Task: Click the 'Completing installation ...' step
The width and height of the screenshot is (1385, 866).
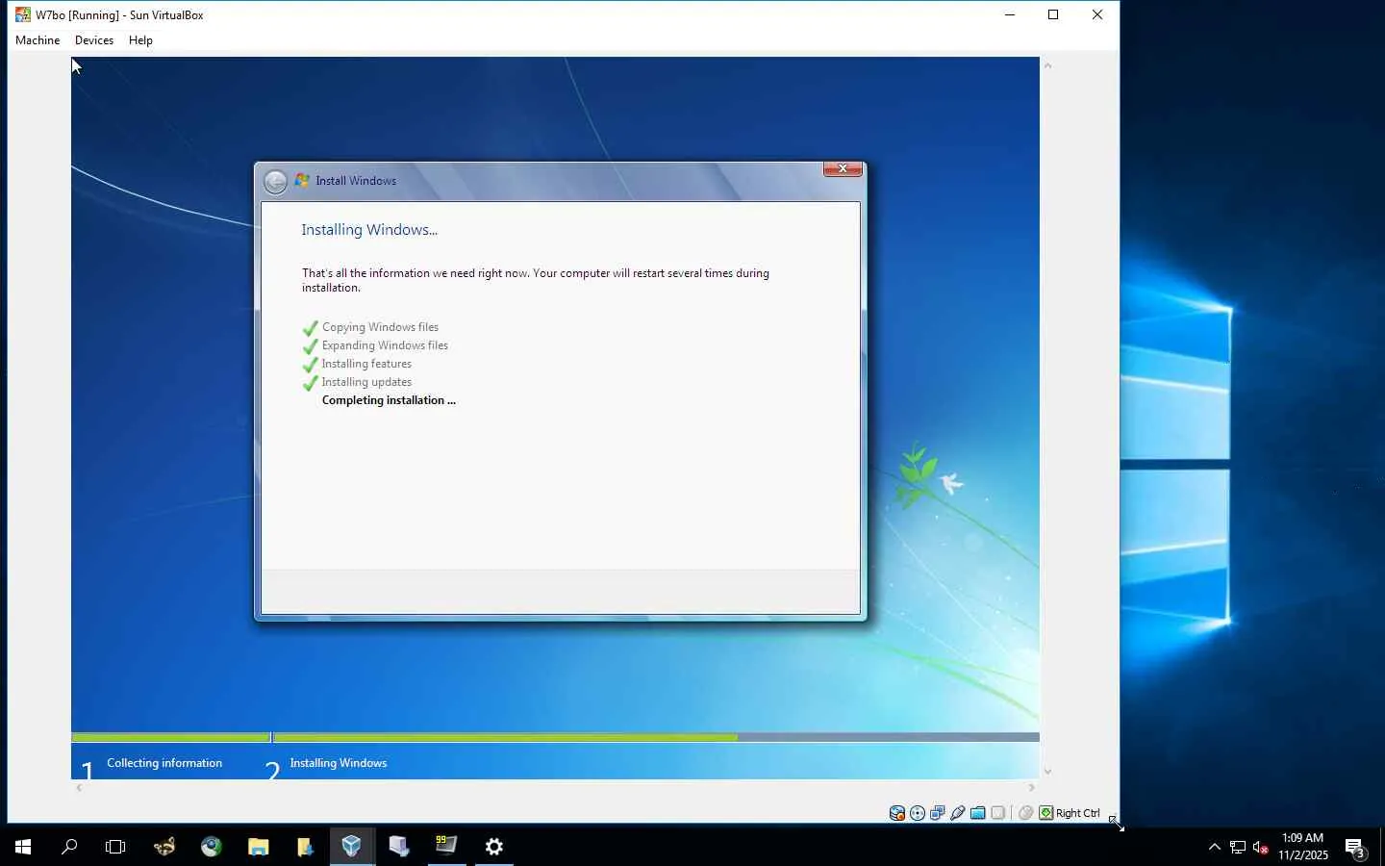Action: [x=389, y=400]
